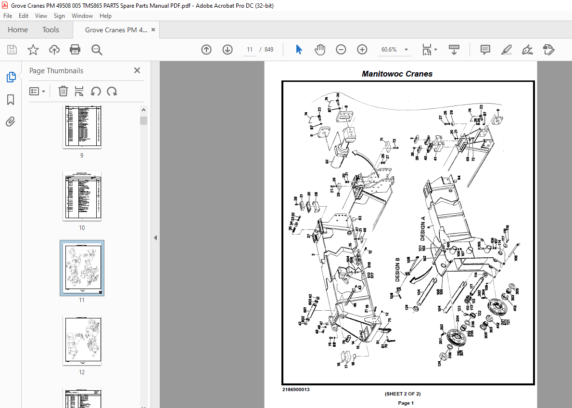The height and width of the screenshot is (408, 572).
Task: Click the Save file icon
Action: click(12, 50)
